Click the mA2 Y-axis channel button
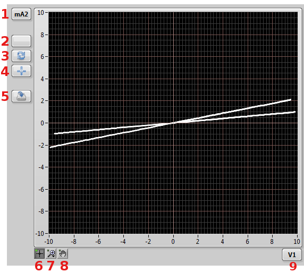This screenshot has height=272, width=304. (21, 14)
